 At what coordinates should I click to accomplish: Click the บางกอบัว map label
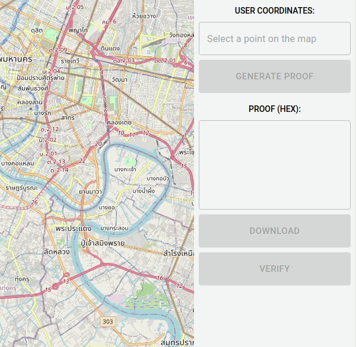[x=158, y=179]
